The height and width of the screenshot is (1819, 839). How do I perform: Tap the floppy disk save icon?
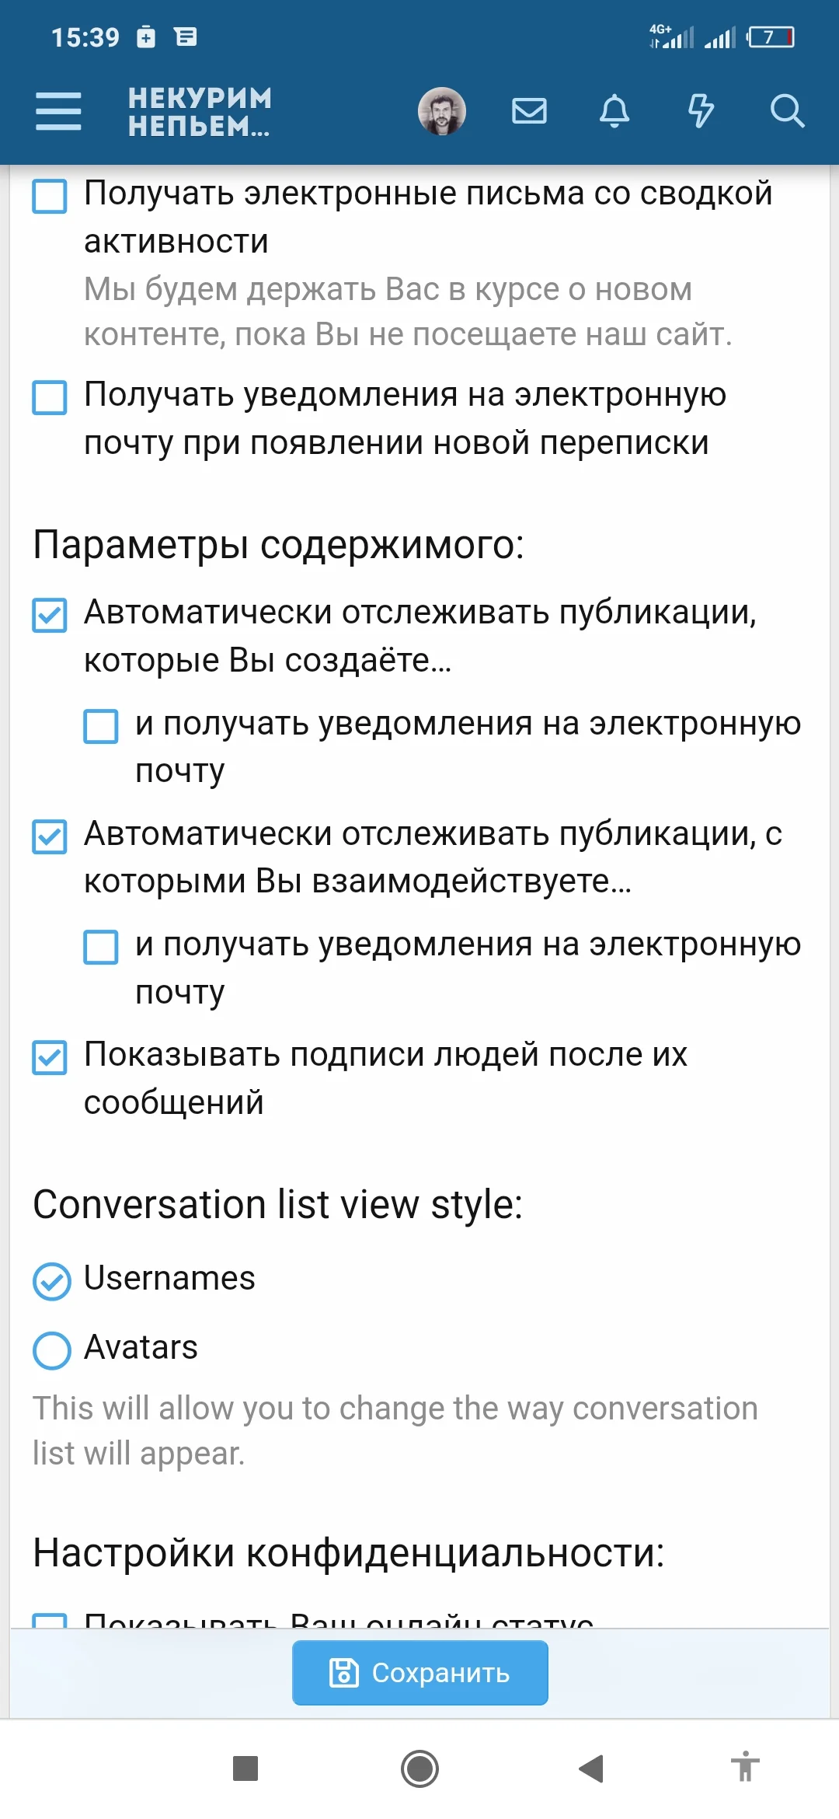coord(342,1673)
